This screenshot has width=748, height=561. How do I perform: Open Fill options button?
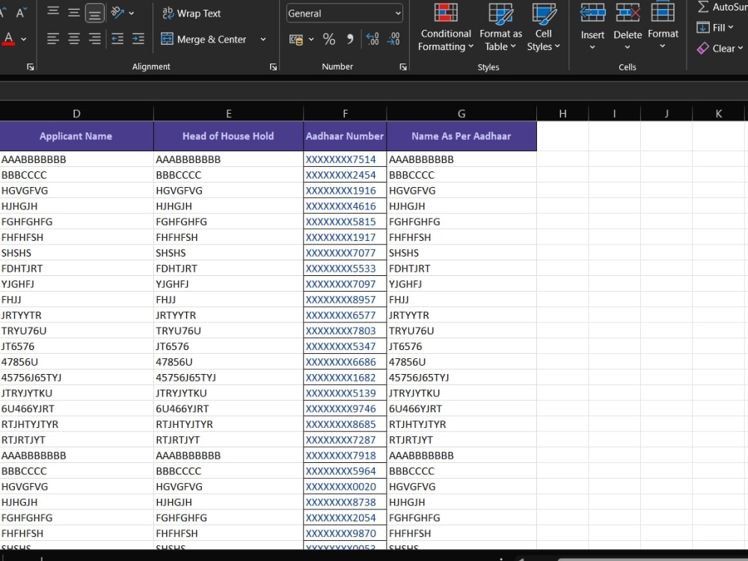pos(715,28)
